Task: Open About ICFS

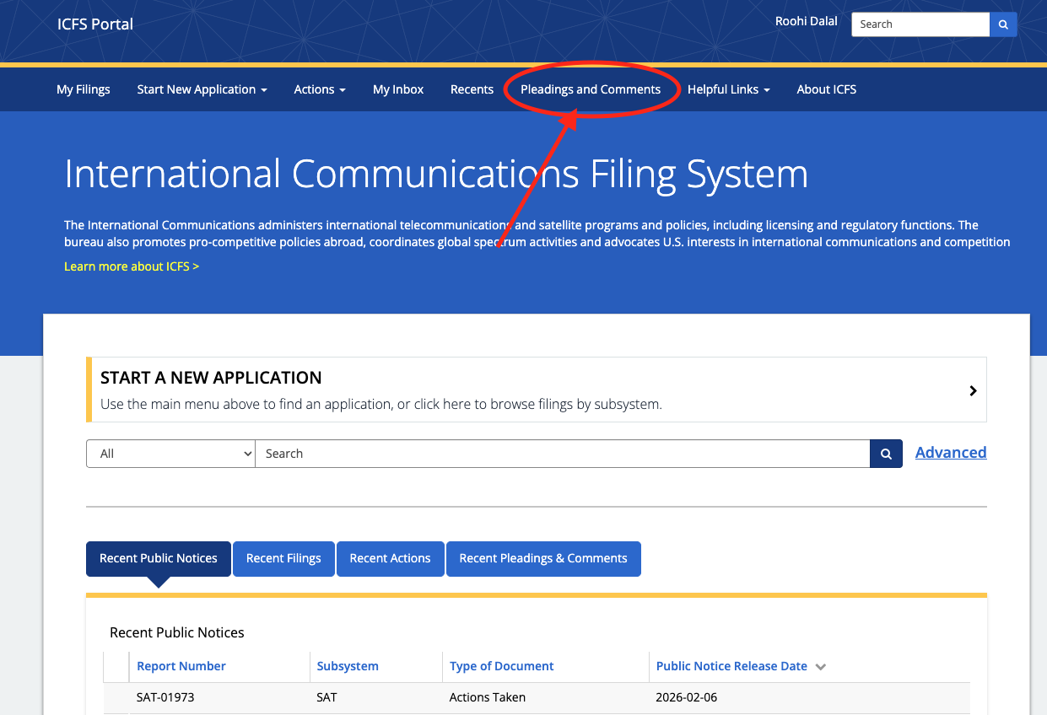Action: [x=826, y=89]
